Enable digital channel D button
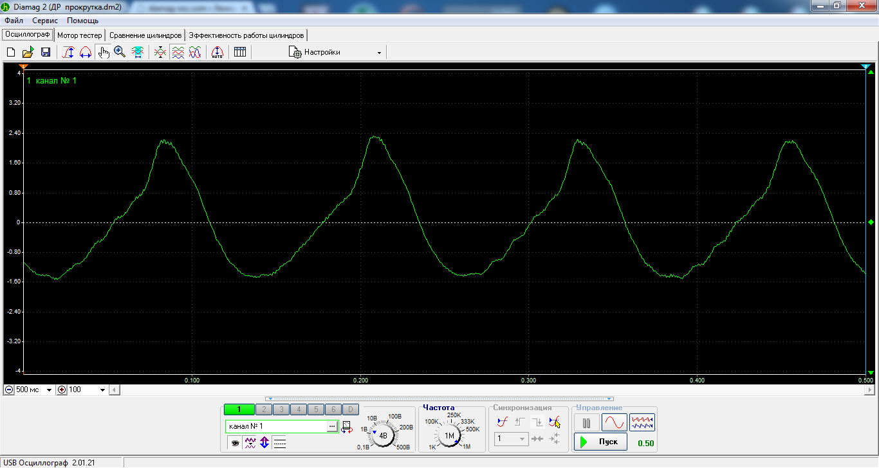Image resolution: width=879 pixels, height=468 pixels. point(350,410)
